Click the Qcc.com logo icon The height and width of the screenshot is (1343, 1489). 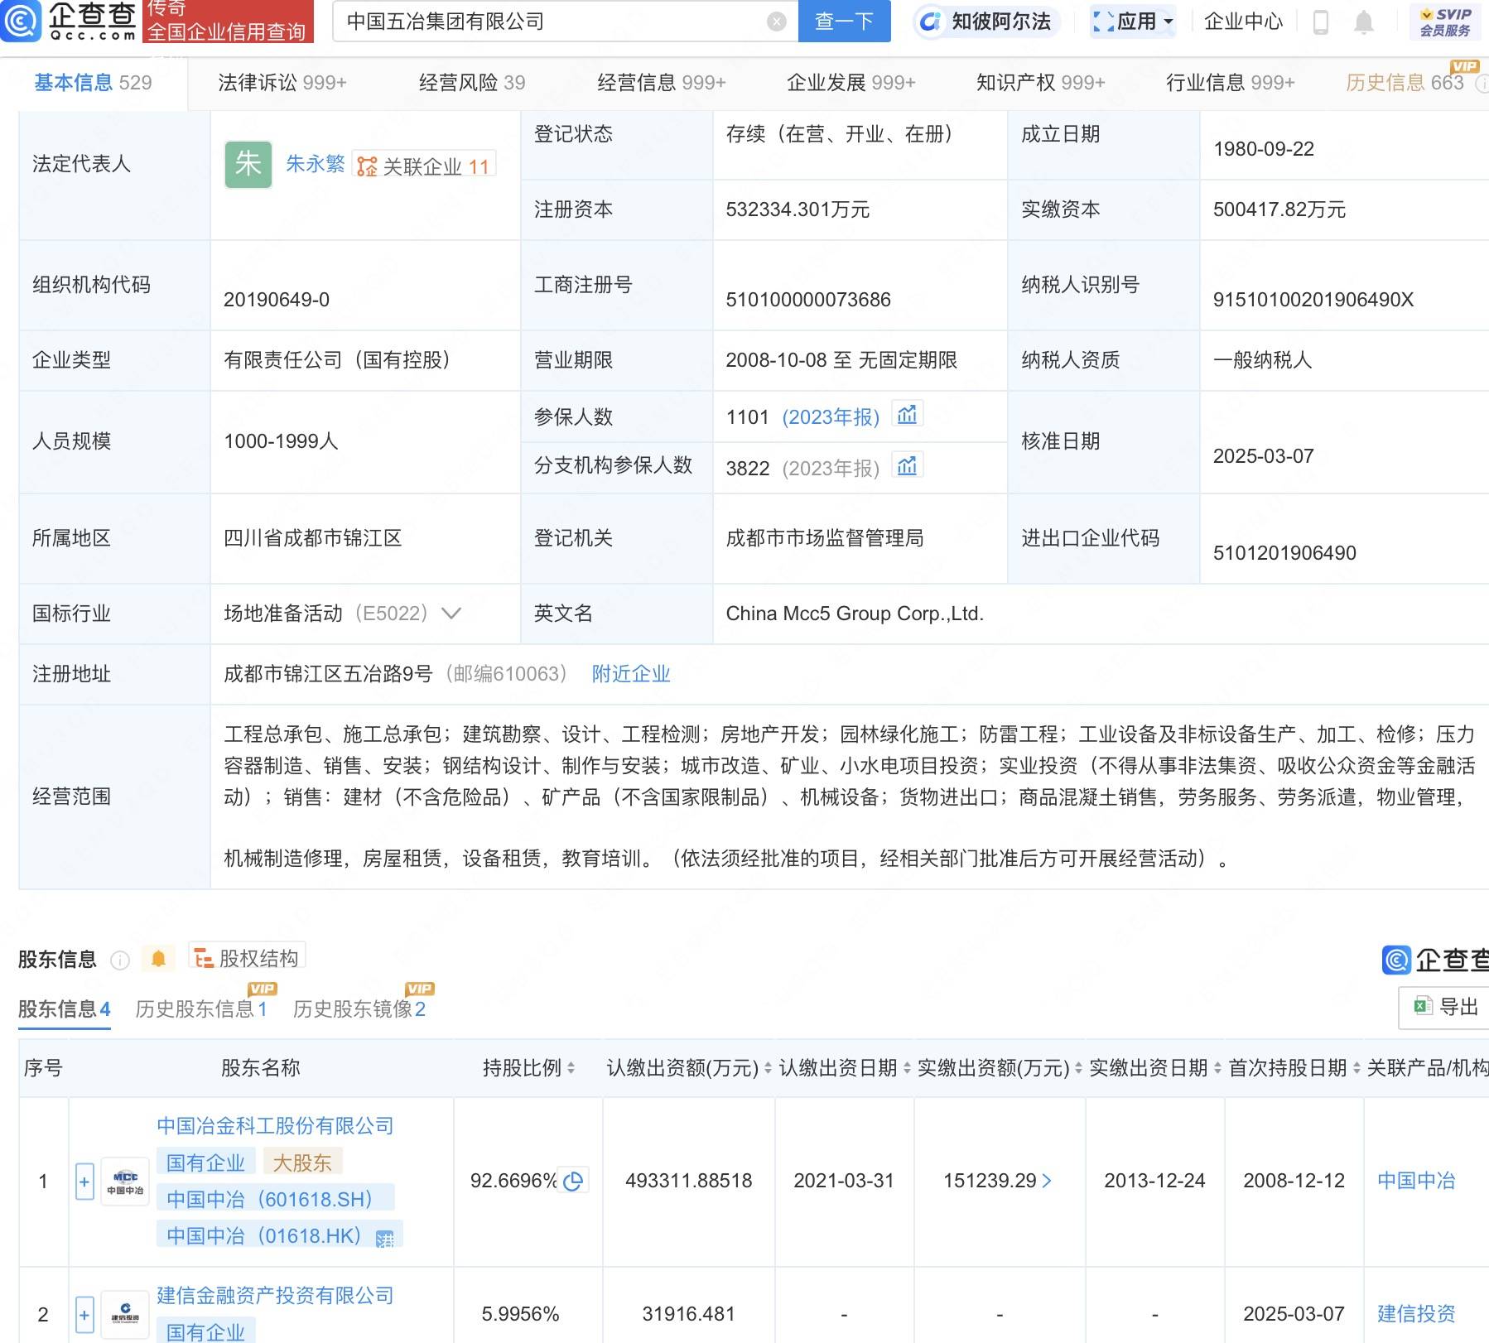(20, 21)
